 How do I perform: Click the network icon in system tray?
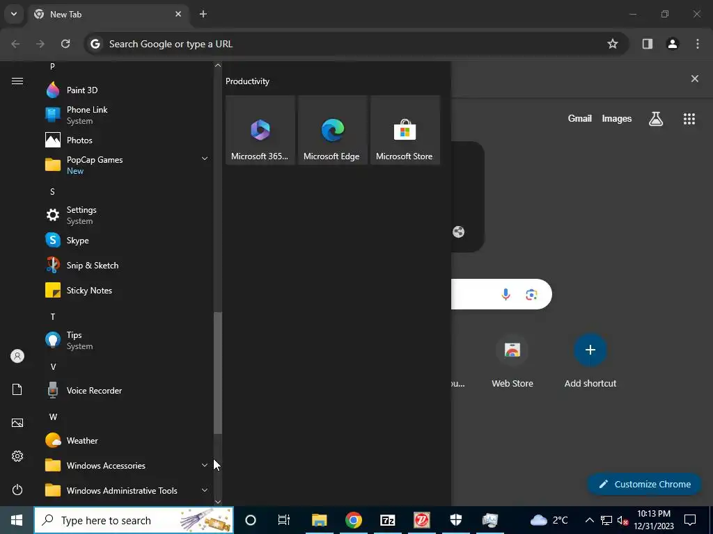[606, 520]
